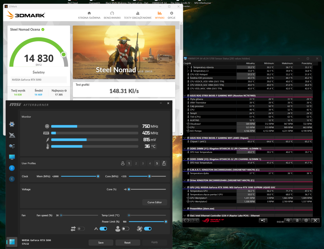The height and width of the screenshot is (249, 324).
Task: Enable the user-defined fan control toggle
Action: click(x=125, y=229)
